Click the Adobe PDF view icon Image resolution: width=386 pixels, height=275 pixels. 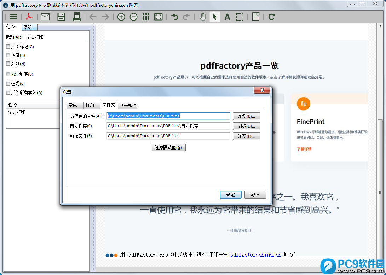[x=29, y=17]
